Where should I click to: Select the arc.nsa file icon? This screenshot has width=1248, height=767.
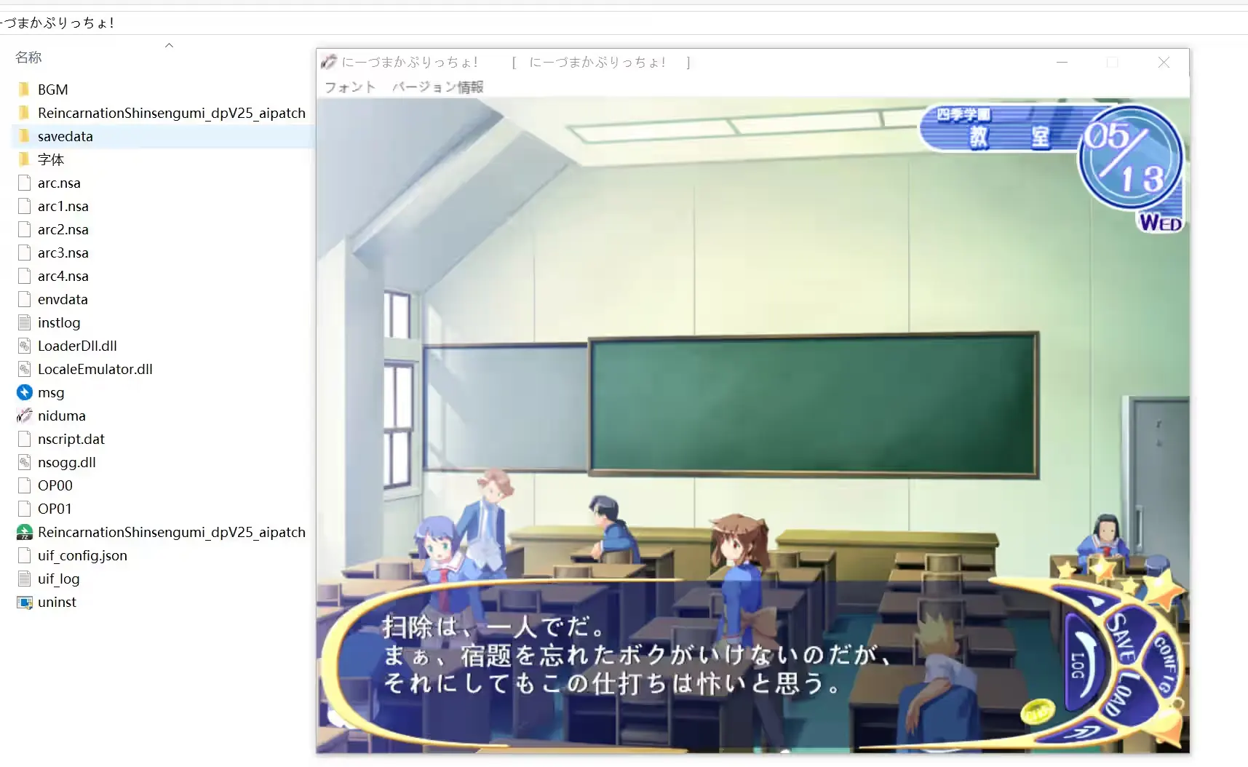[24, 183]
